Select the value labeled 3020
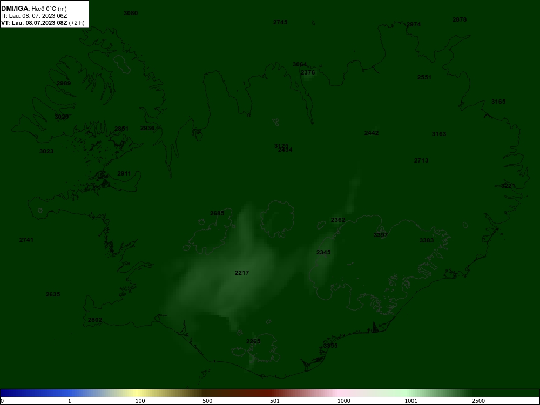 click(x=62, y=117)
